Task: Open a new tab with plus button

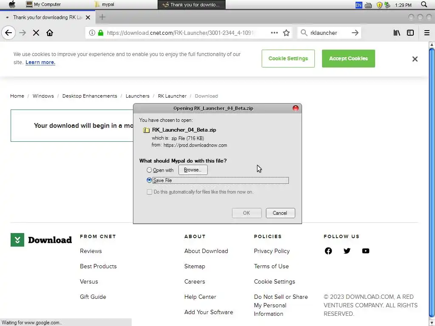Action: pyautogui.click(x=102, y=17)
